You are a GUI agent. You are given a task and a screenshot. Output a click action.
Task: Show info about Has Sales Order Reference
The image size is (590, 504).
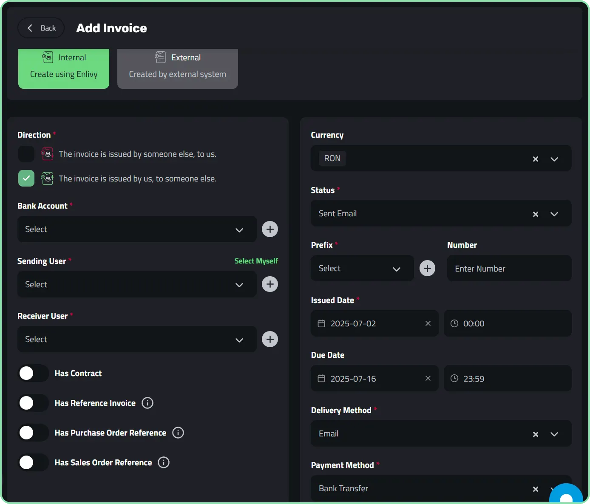tap(164, 462)
